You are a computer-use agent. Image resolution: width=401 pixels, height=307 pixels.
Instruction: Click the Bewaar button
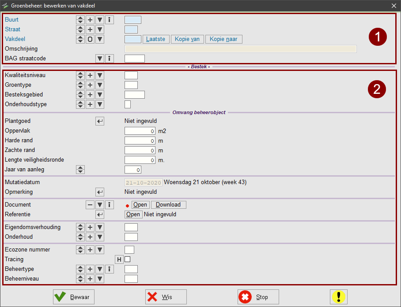(x=74, y=297)
